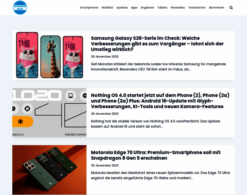Open the Samsung Galaxy S26-Serie article headline
Image resolution: width=247 pixels, height=195 pixels.
coord(157,44)
